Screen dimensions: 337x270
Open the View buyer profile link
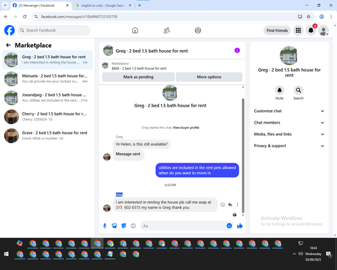(186, 128)
